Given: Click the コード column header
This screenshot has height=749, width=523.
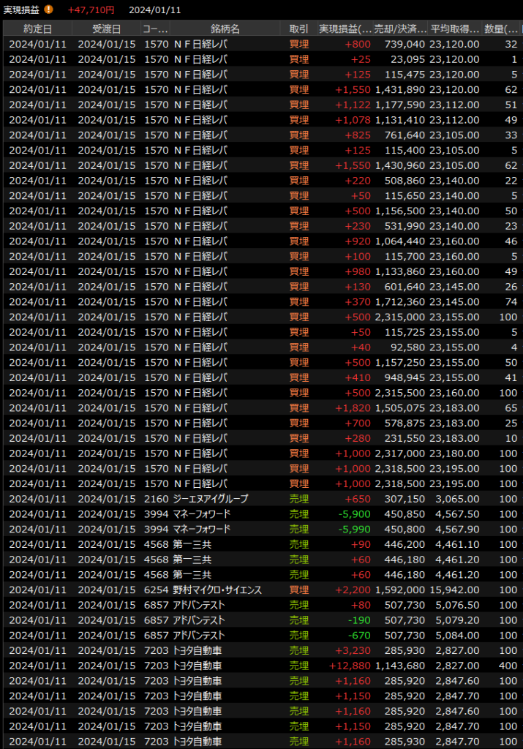Looking at the screenshot, I should pyautogui.click(x=155, y=29).
